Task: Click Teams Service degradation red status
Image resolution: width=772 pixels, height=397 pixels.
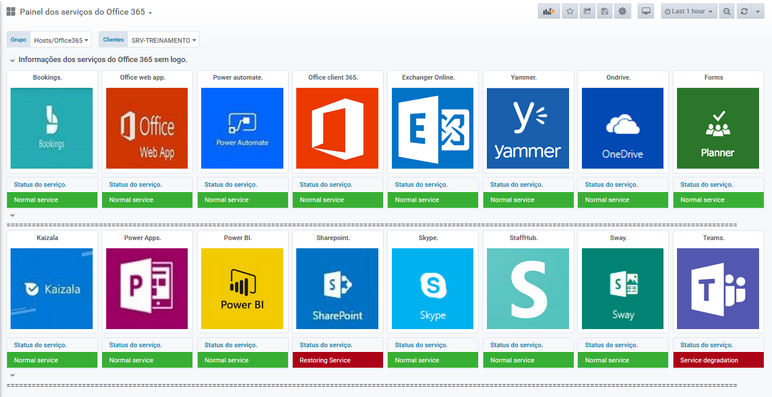Action: pos(718,360)
